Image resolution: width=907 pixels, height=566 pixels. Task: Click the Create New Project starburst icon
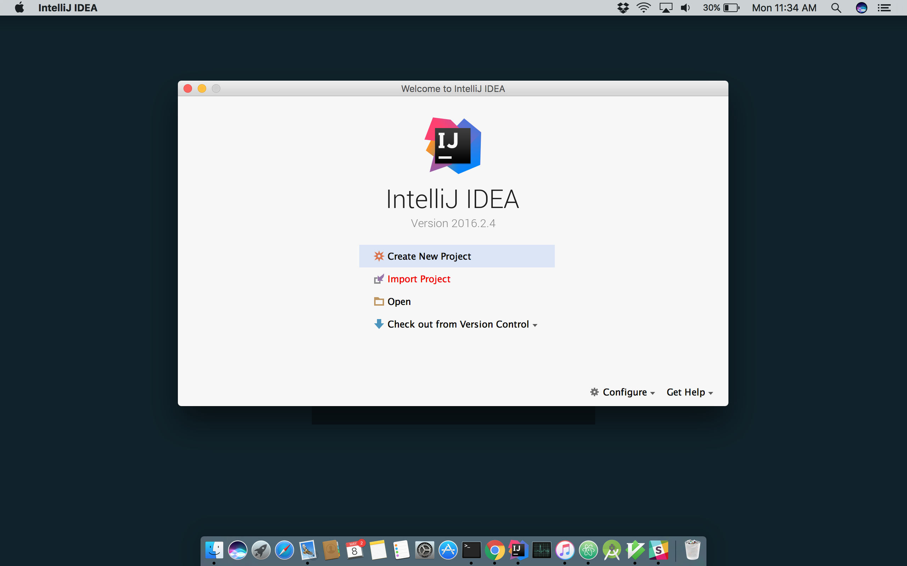pyautogui.click(x=378, y=256)
